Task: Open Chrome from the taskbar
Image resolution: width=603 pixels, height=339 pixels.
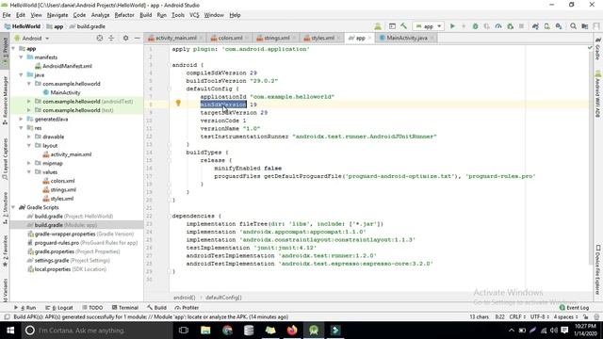Action: pyautogui.click(x=227, y=331)
